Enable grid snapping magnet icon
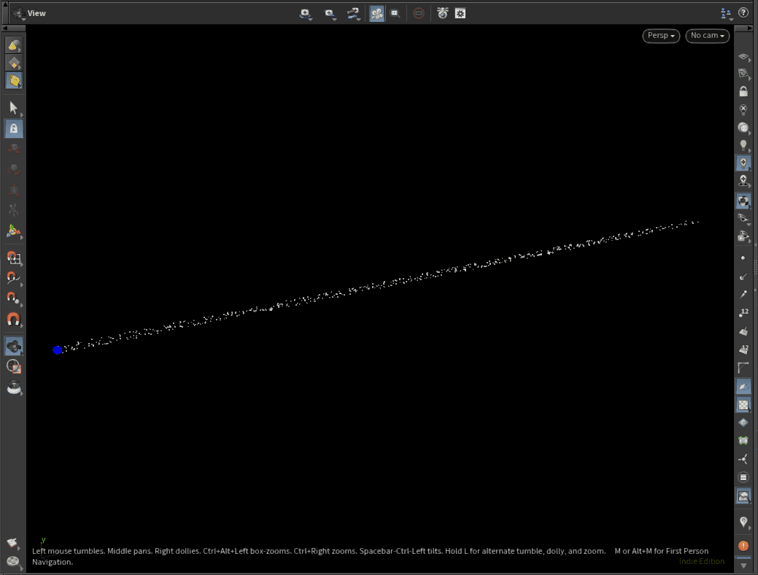The image size is (758, 575). click(x=13, y=258)
